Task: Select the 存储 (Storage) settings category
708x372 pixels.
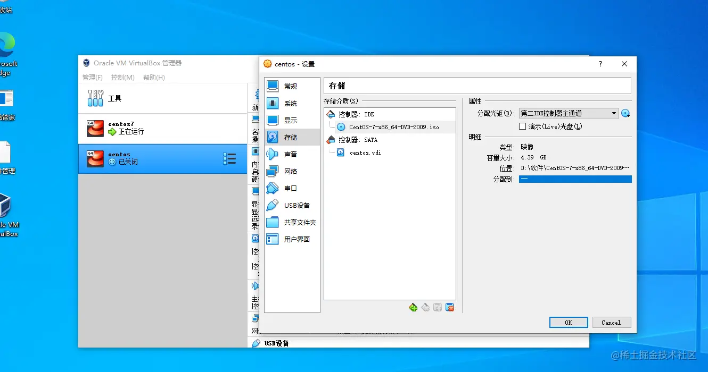Action: [292, 137]
